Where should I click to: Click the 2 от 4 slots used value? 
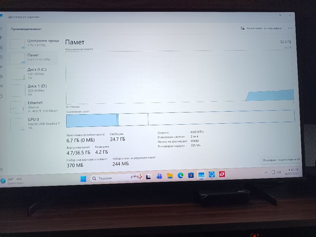(x=194, y=136)
